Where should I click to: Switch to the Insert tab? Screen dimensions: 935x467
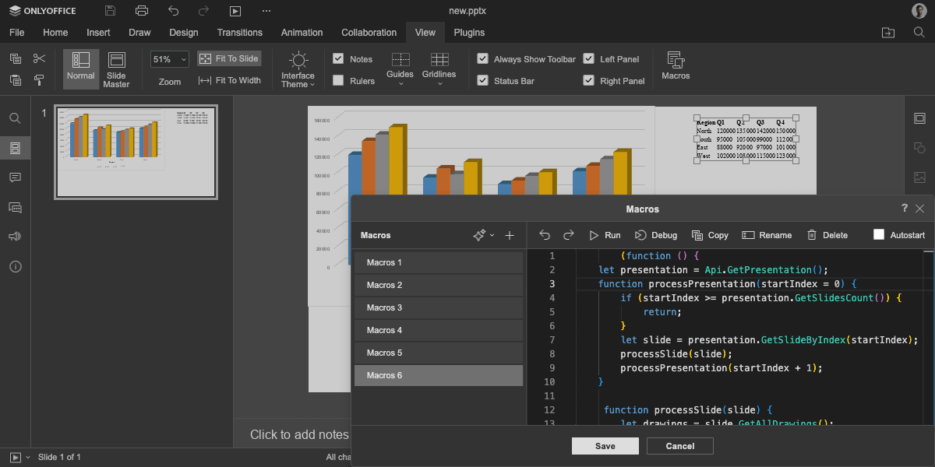click(98, 33)
